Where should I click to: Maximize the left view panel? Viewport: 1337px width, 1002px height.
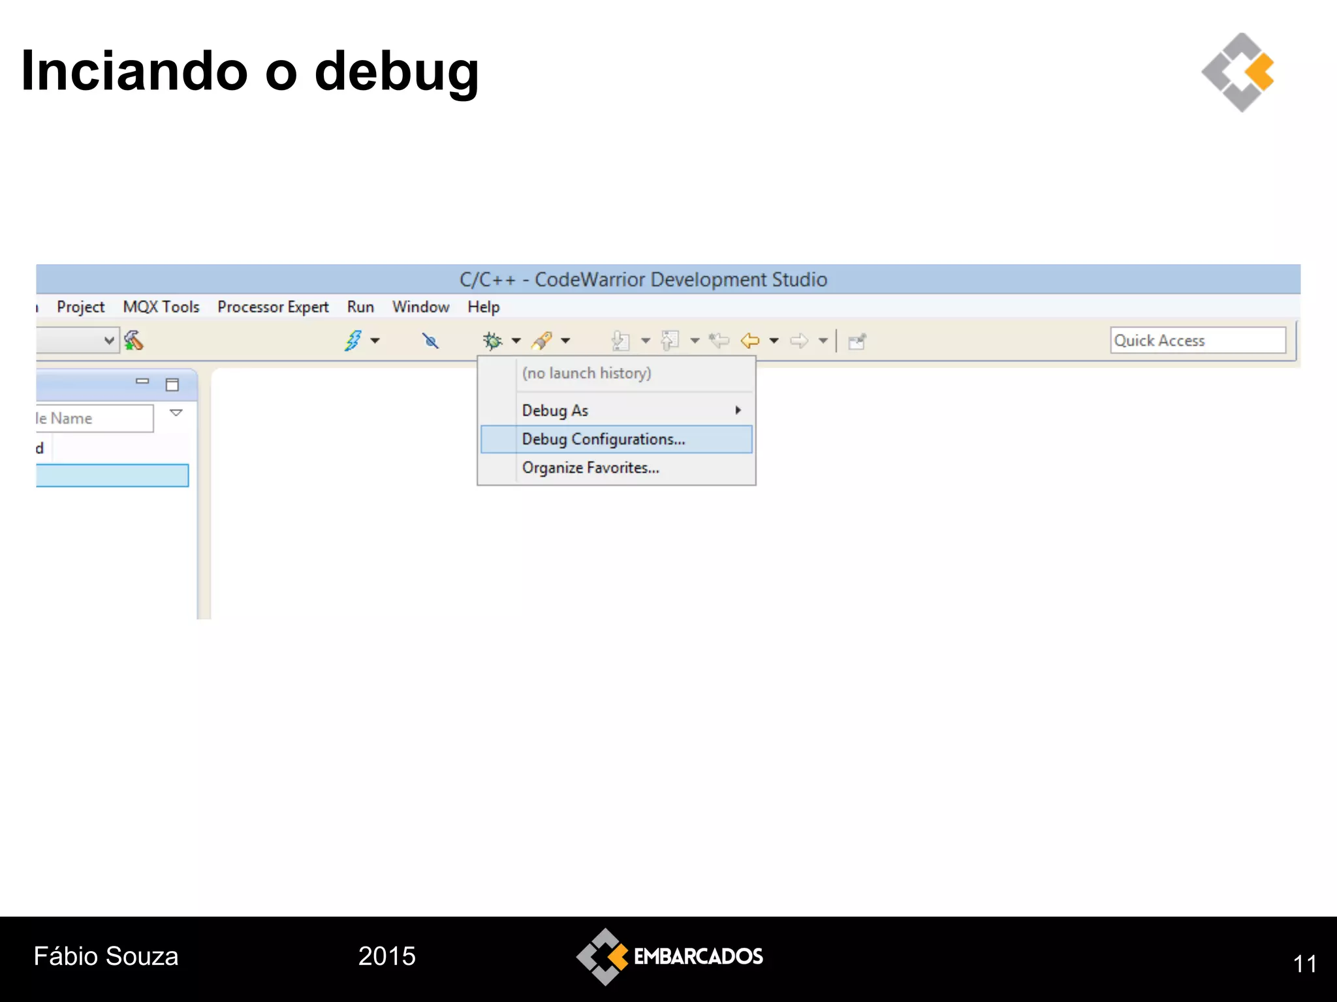click(172, 385)
